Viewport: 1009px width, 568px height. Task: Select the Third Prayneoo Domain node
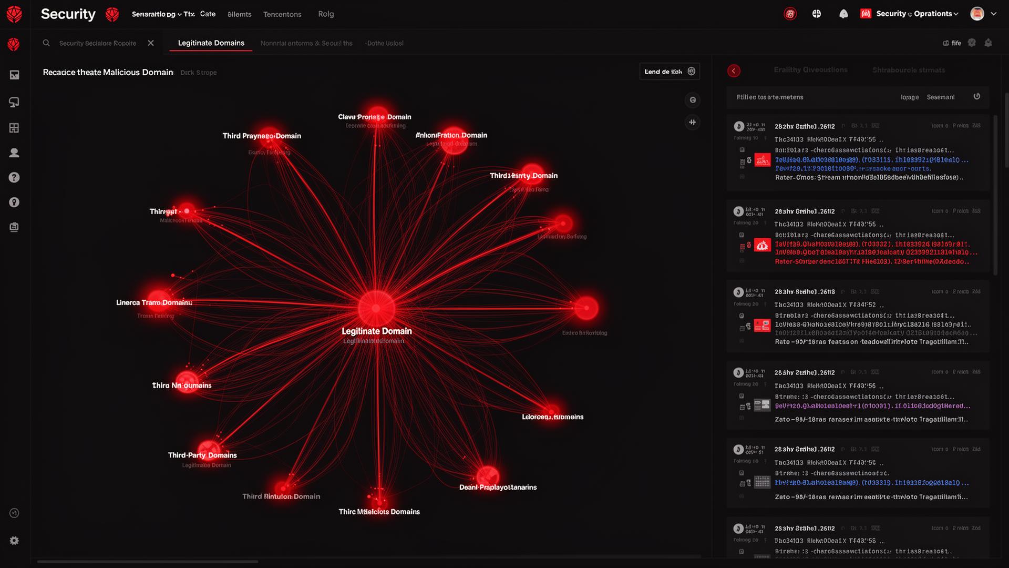(269, 137)
